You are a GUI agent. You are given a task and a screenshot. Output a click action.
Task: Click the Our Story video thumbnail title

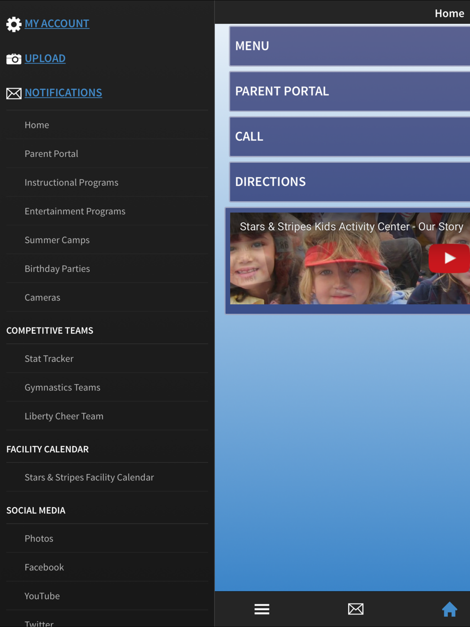coord(352,227)
